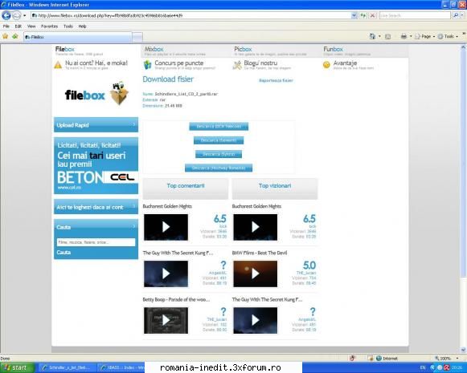Click the smiley icon next to 'Avantaje'

[326, 64]
